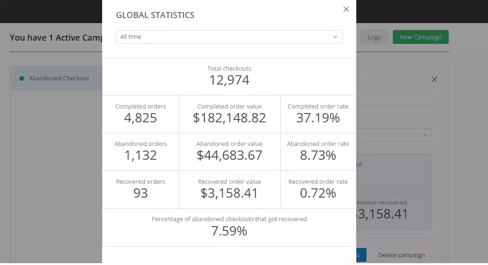Click the Total checkouts value 12,974
The image size is (488, 265).
(229, 80)
